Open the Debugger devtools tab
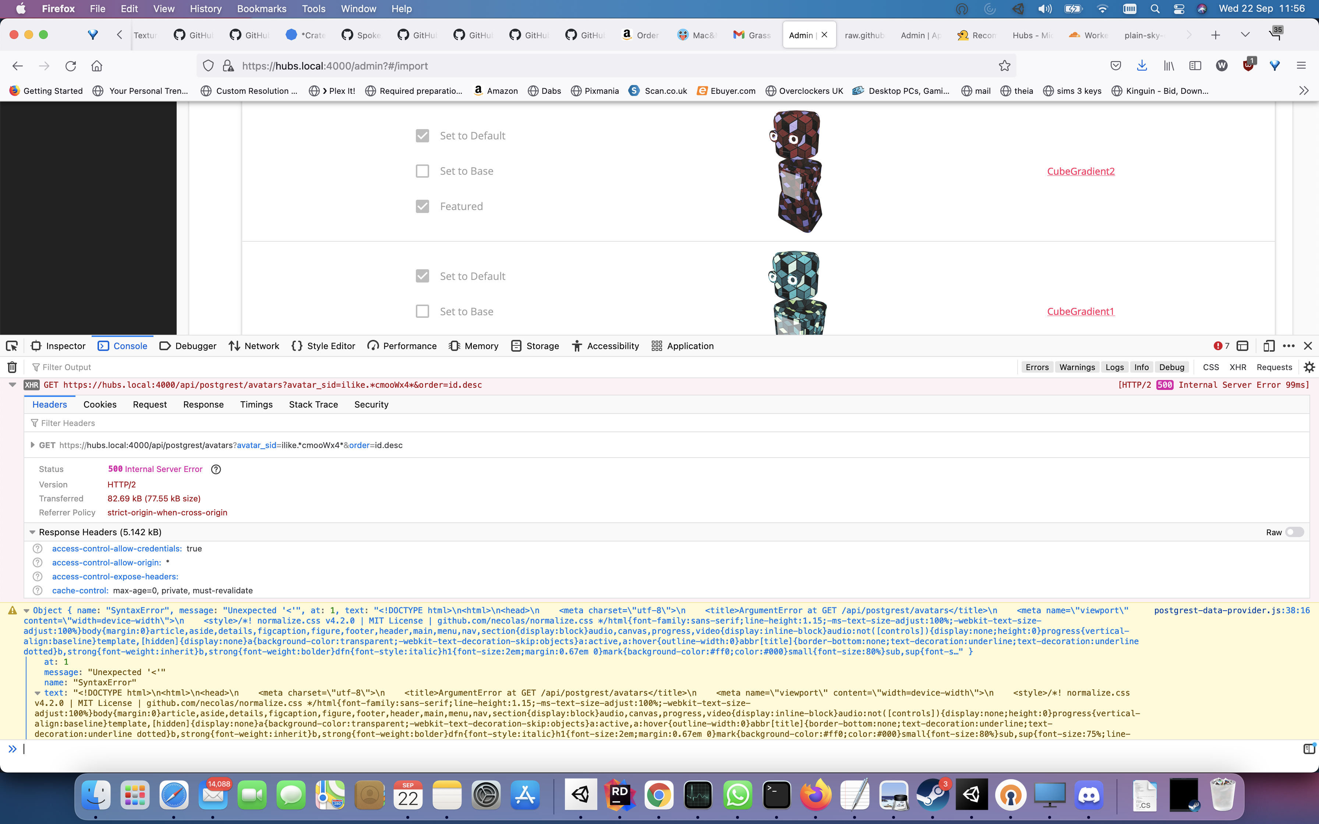Screen dimensions: 1319x824 pyautogui.click(x=188, y=346)
